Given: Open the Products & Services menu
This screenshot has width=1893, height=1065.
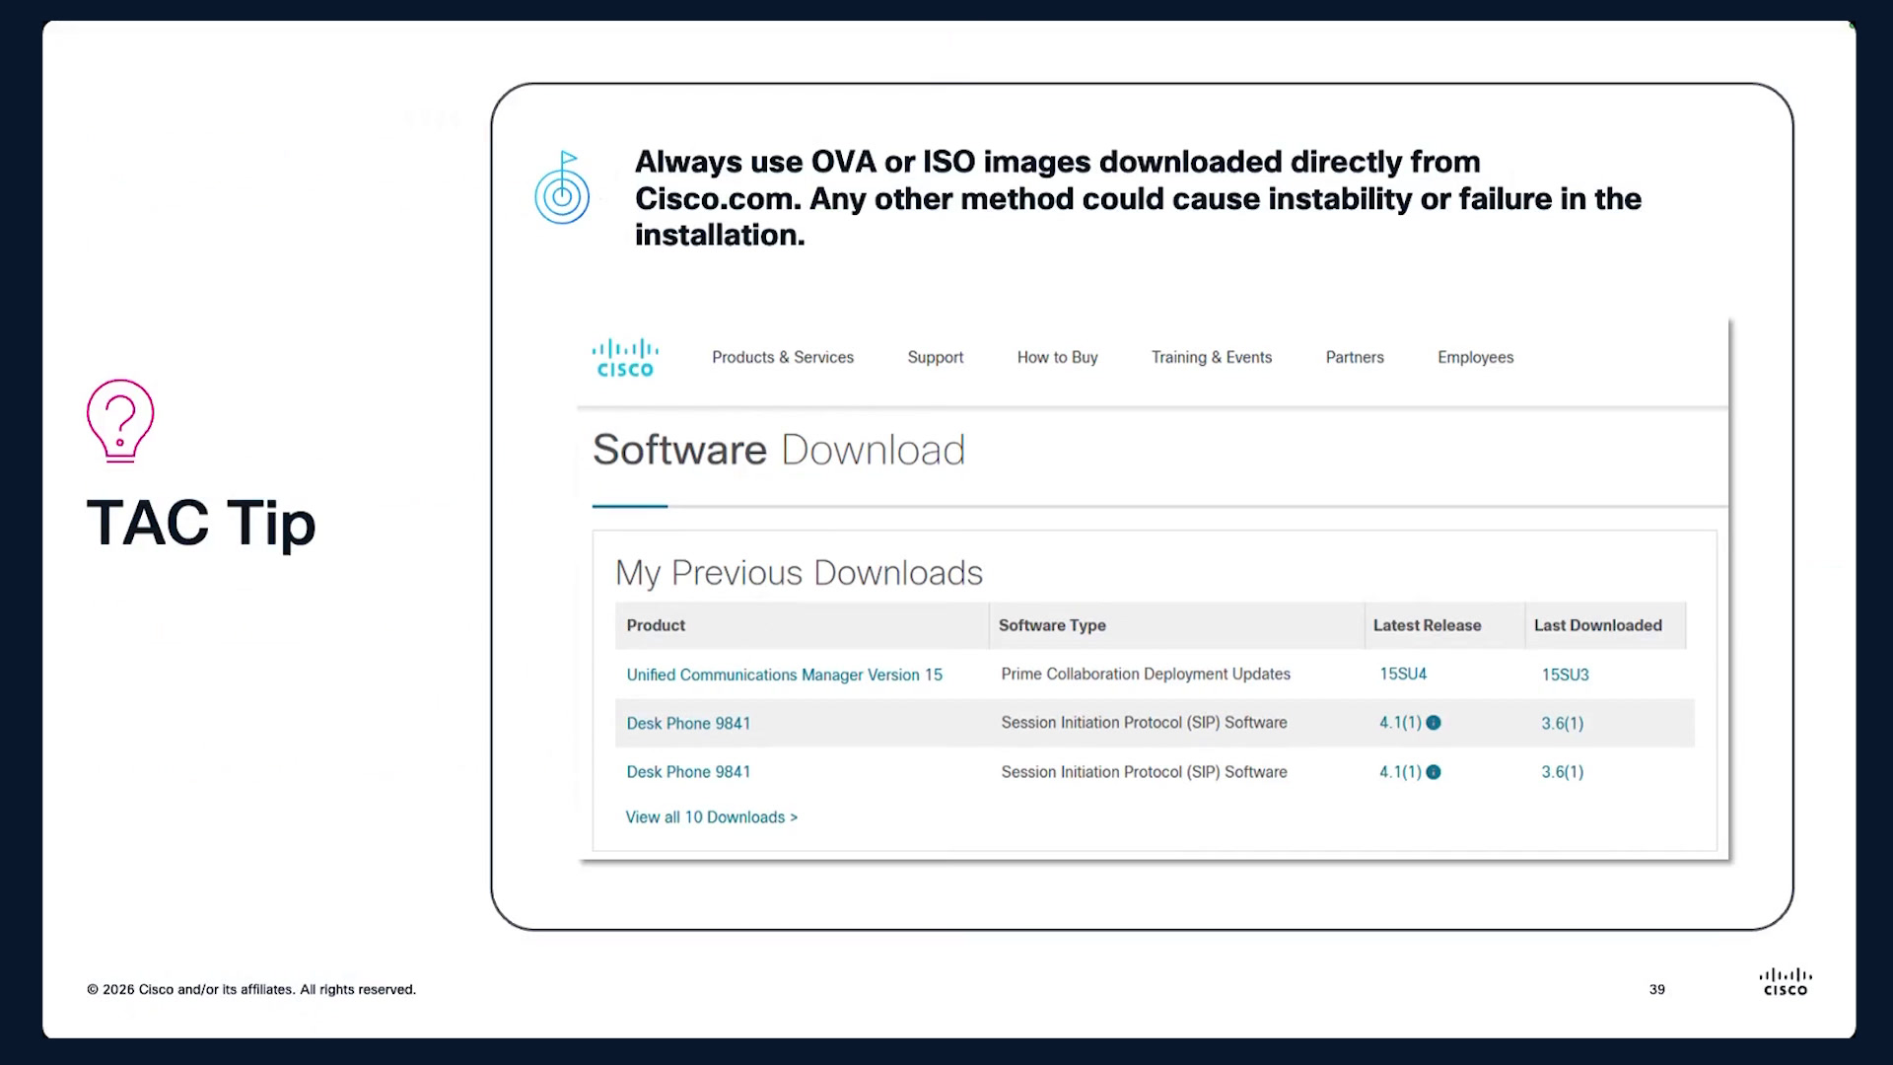Looking at the screenshot, I should point(783,357).
